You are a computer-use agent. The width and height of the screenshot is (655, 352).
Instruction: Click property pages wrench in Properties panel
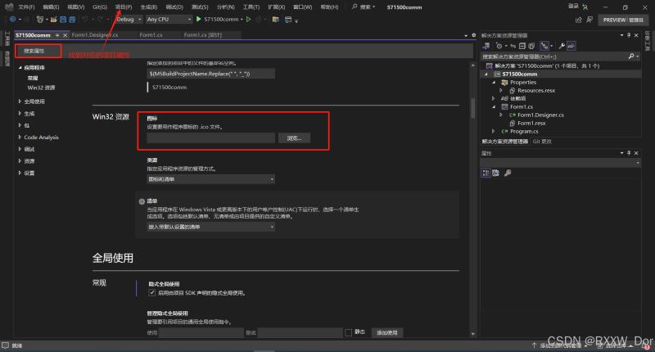click(x=508, y=173)
